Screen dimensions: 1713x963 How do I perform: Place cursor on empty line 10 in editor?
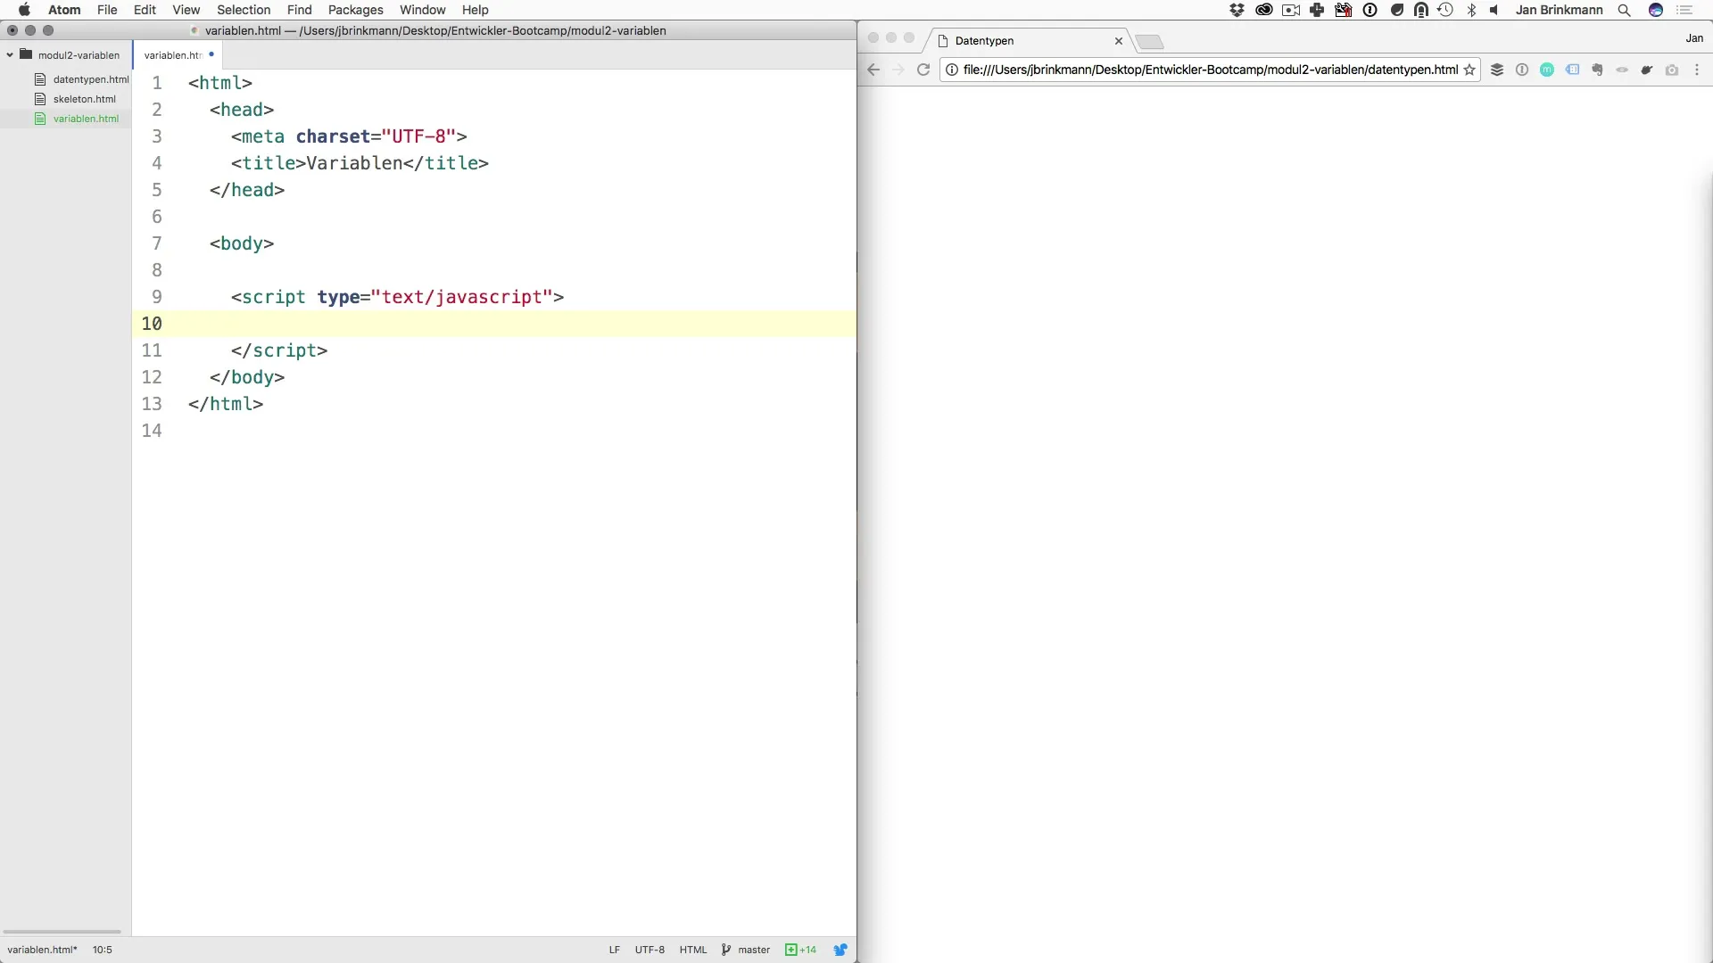[494, 324]
